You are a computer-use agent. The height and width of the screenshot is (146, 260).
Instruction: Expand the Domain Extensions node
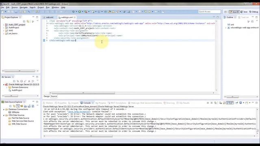tap(7, 88)
